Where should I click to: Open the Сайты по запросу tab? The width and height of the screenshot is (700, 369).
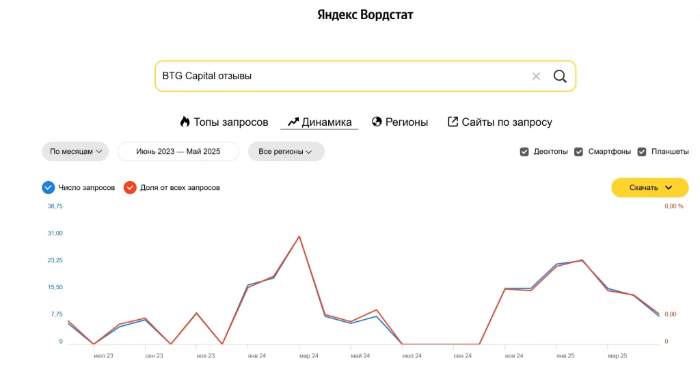pyautogui.click(x=500, y=122)
